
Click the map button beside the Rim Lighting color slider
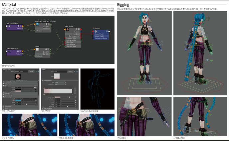click(36, 100)
